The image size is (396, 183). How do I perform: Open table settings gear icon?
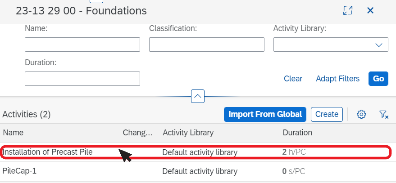point(361,114)
